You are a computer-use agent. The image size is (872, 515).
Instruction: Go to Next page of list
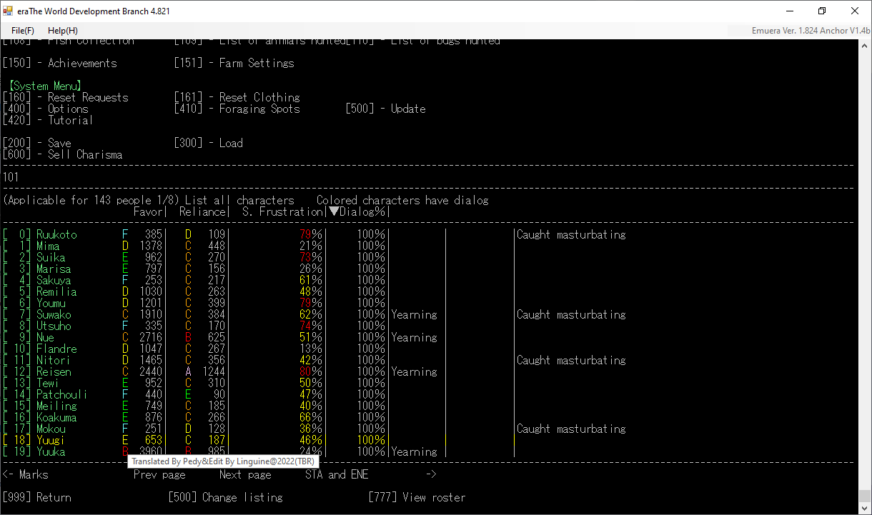pos(245,475)
